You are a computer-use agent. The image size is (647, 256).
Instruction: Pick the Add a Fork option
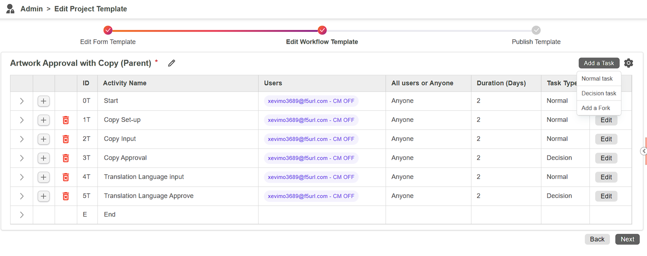tap(595, 108)
